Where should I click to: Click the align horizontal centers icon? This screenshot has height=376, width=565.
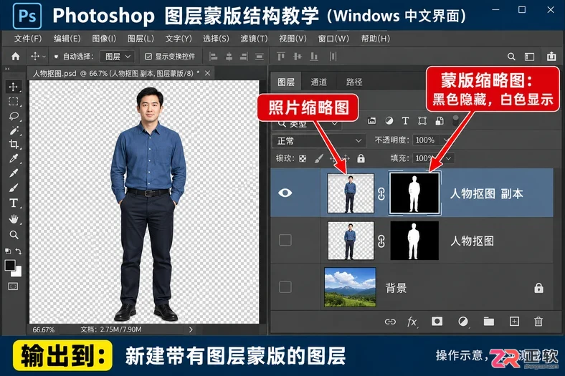(x=229, y=57)
